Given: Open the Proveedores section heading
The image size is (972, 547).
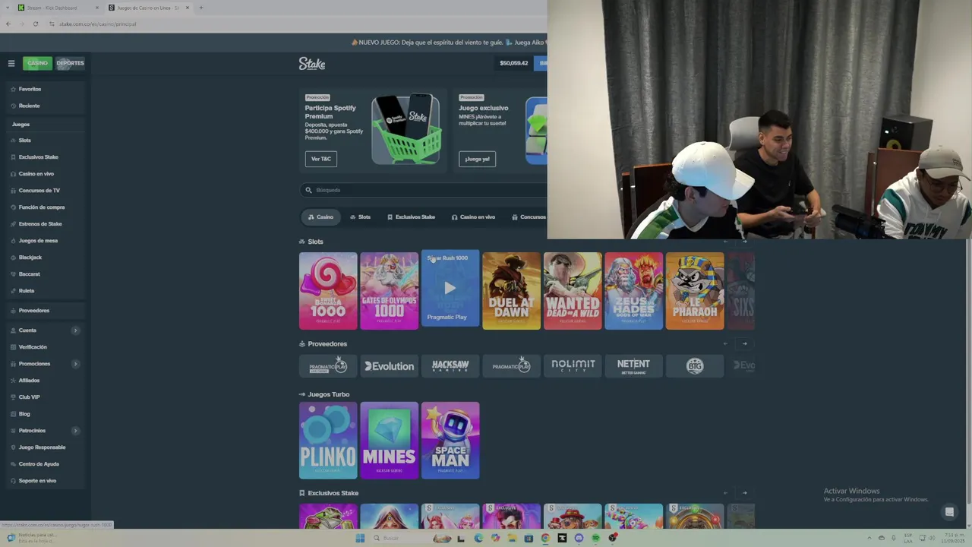Looking at the screenshot, I should (x=327, y=344).
